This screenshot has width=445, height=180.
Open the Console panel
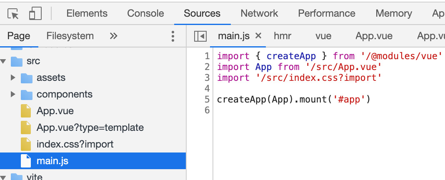(145, 13)
